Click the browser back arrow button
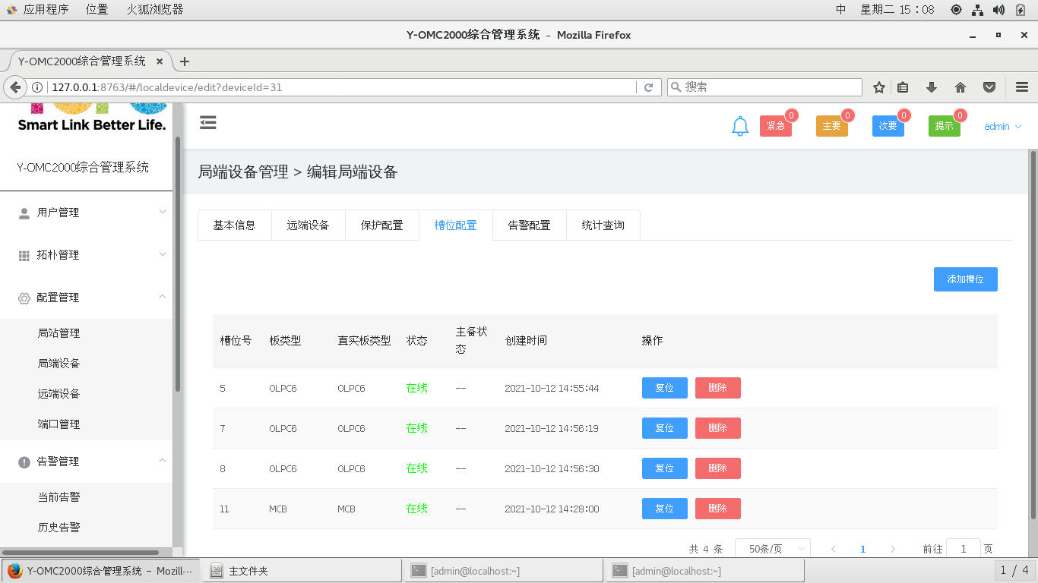This screenshot has width=1038, height=583. tap(15, 87)
